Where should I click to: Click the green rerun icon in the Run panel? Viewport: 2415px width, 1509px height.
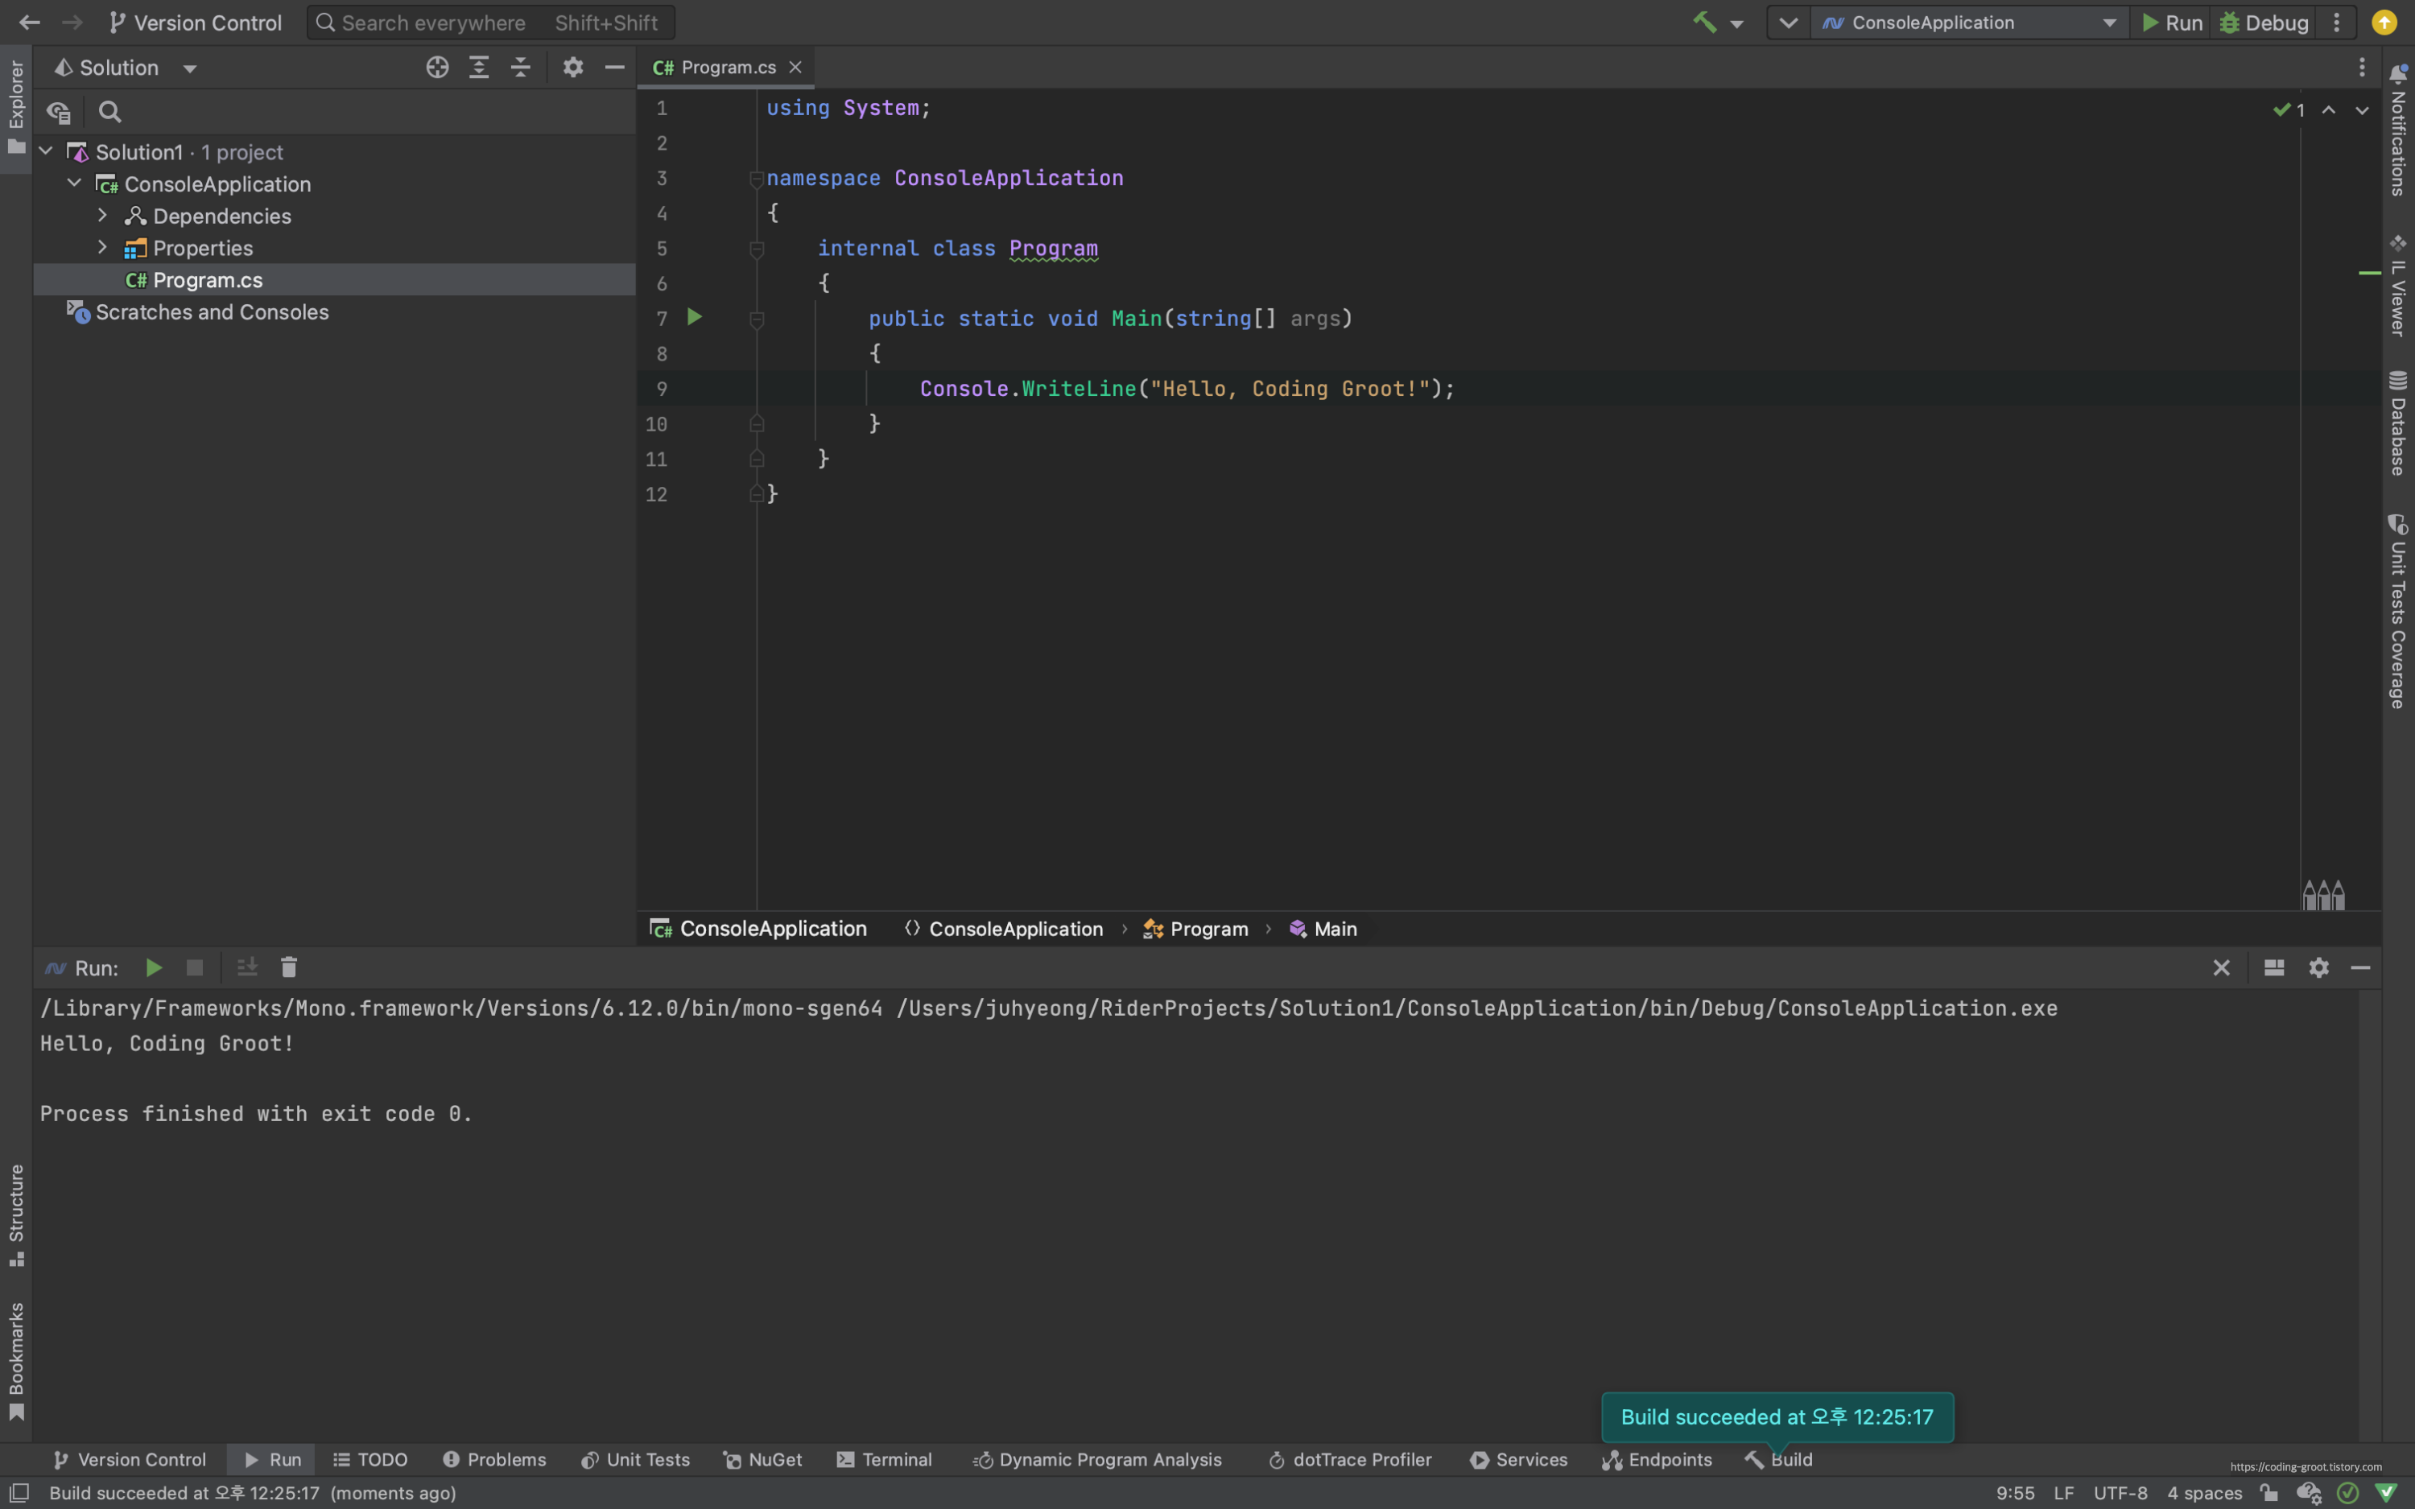tap(154, 967)
